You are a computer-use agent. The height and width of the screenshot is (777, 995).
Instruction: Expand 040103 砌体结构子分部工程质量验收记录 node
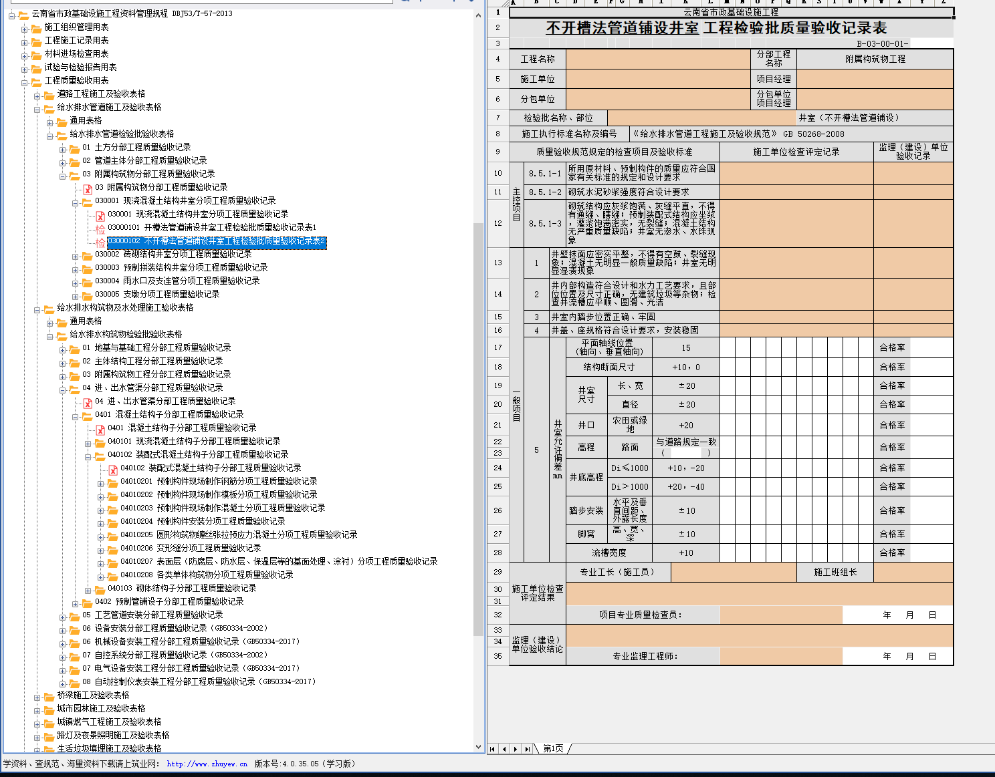click(x=88, y=590)
